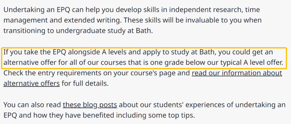
Task: Click the final paragraph about students' experiences
Action: pos(144,110)
